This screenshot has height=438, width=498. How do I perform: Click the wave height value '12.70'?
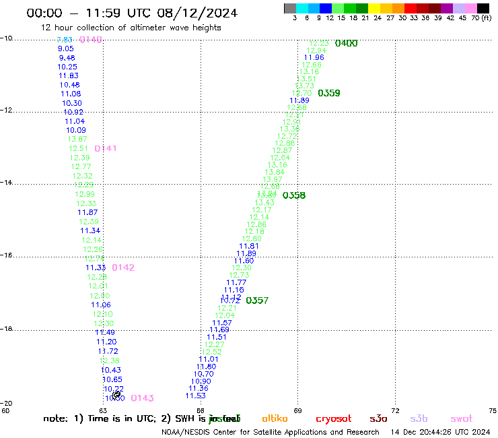tap(301, 93)
